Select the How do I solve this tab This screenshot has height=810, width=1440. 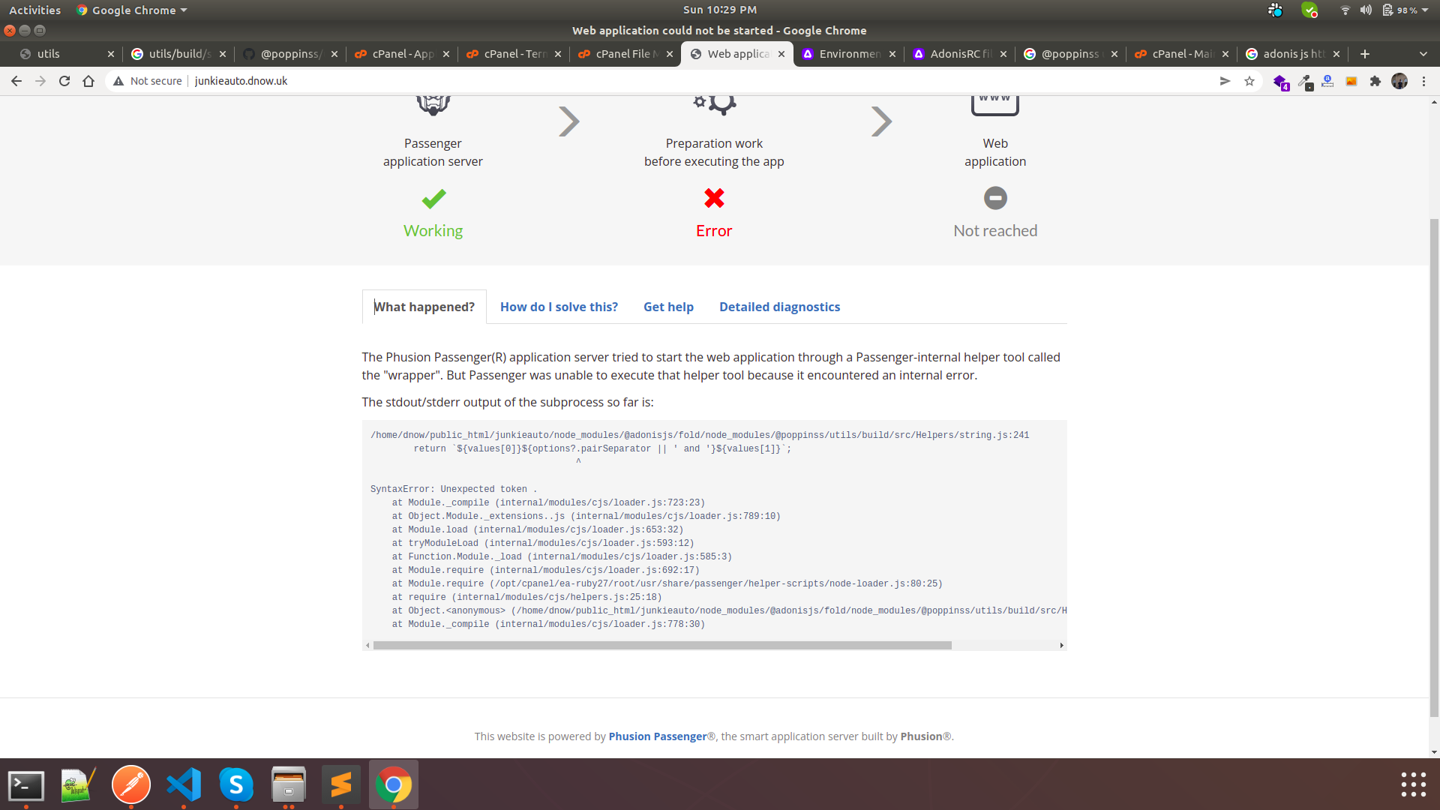[x=559, y=307]
